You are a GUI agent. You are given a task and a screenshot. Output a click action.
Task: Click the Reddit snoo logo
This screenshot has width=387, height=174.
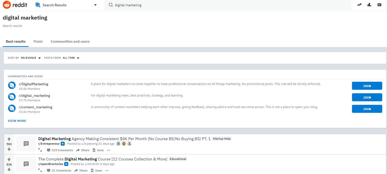(7, 5)
